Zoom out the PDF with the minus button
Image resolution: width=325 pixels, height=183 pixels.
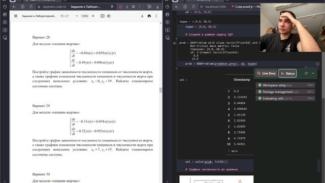coord(77,16)
